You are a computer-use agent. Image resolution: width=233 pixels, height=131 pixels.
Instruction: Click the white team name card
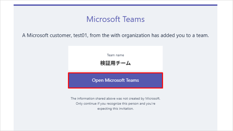click(x=115, y=58)
